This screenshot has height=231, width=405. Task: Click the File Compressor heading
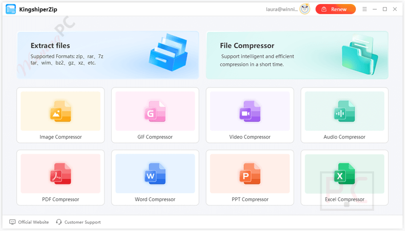click(x=247, y=45)
